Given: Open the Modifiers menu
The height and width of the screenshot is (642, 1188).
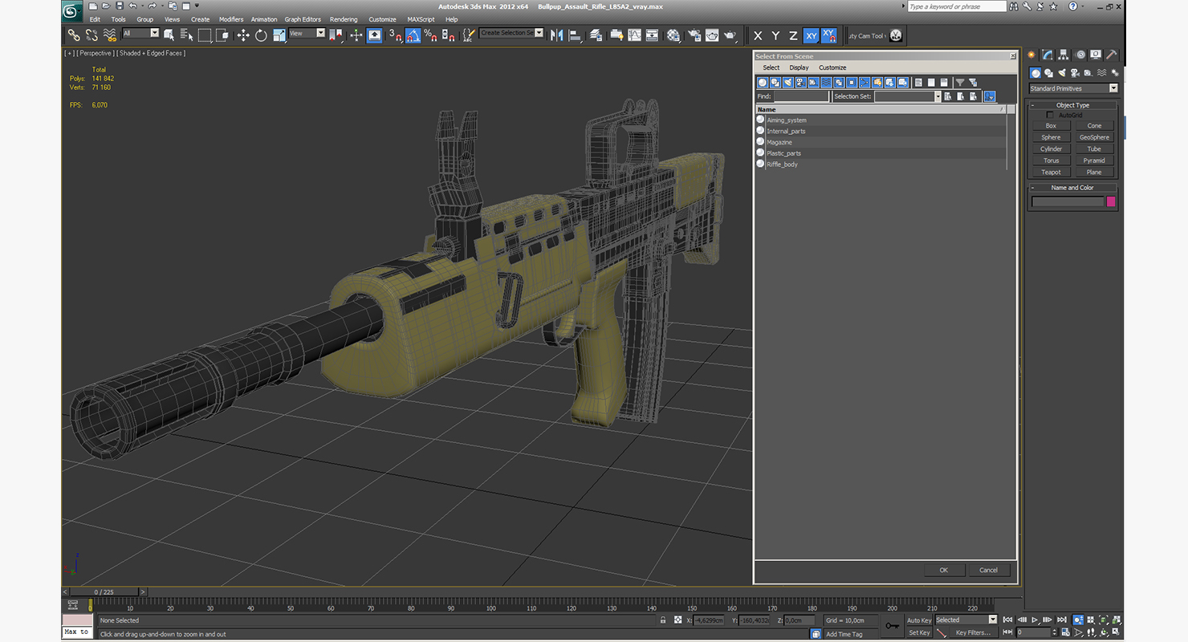Looking at the screenshot, I should point(231,19).
